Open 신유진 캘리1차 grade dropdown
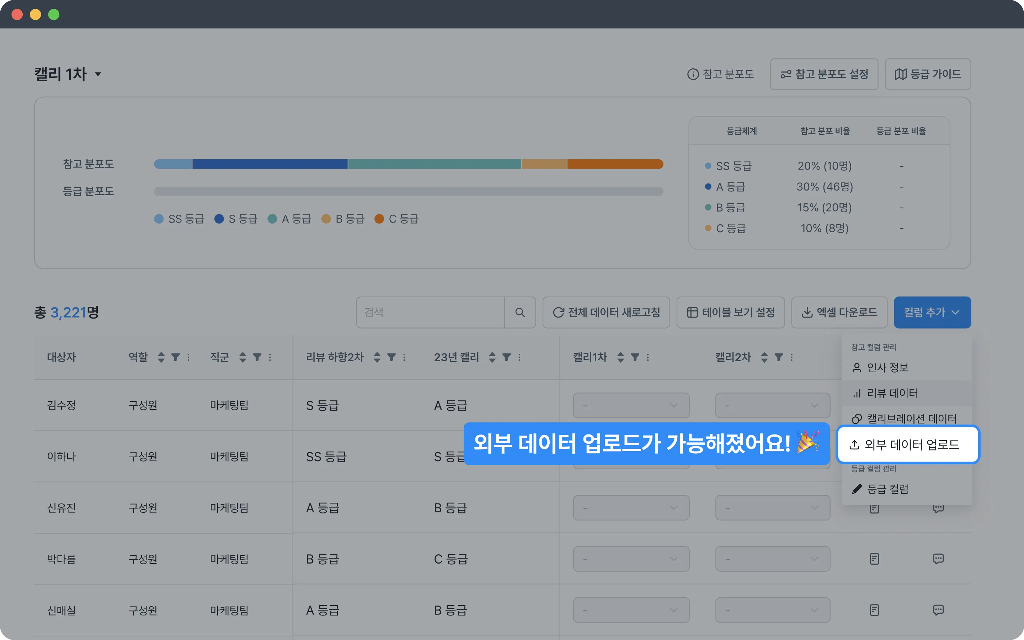1024x640 pixels. pyautogui.click(x=631, y=507)
